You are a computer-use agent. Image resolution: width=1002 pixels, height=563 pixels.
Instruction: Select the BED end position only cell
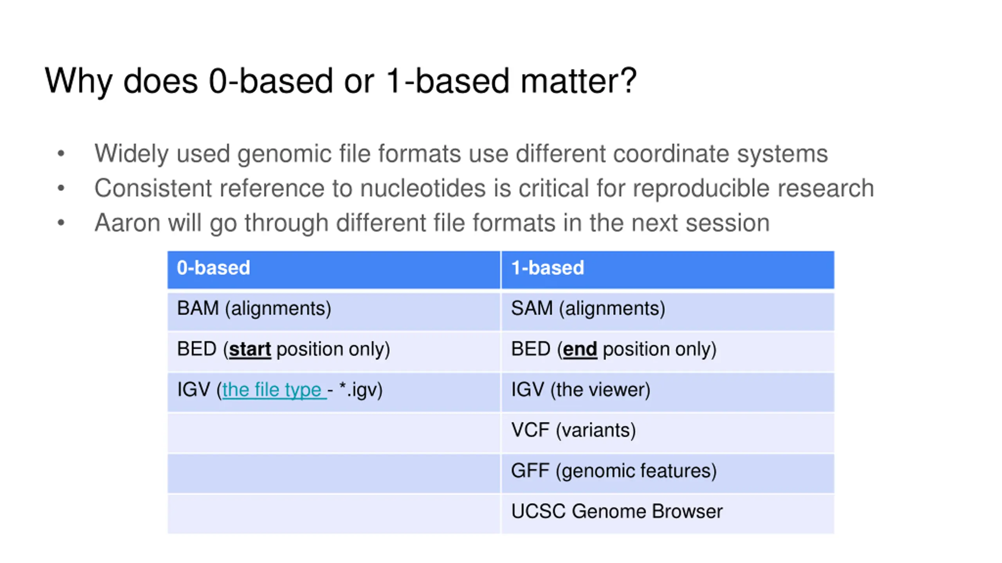click(668, 352)
